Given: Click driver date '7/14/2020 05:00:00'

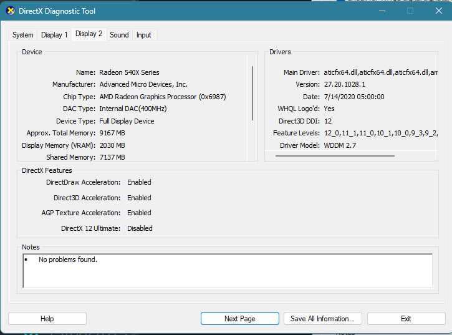Looking at the screenshot, I should coord(354,97).
